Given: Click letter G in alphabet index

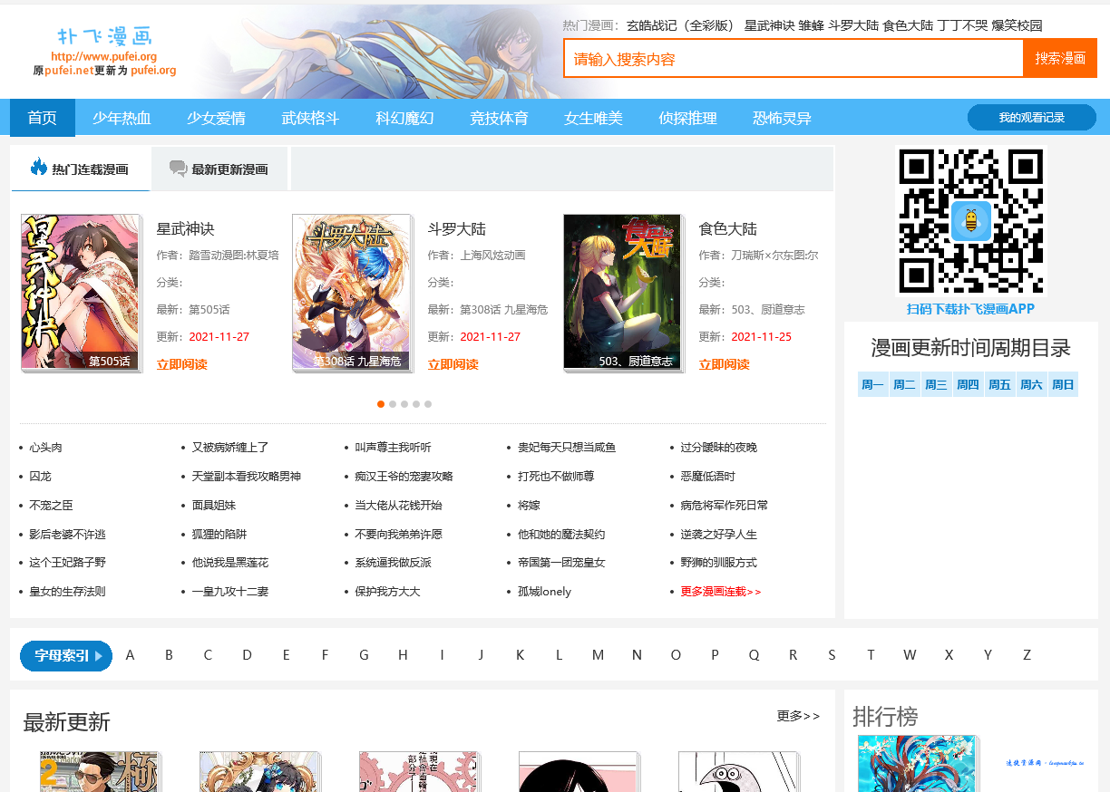Looking at the screenshot, I should point(364,655).
